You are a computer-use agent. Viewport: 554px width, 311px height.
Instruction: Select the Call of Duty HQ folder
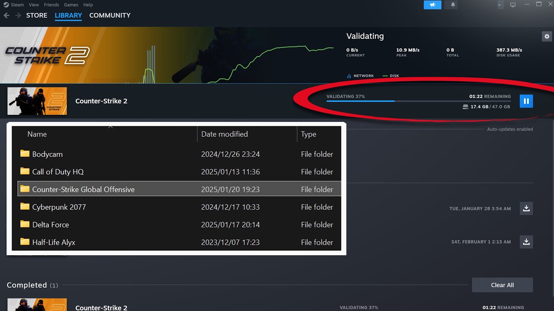point(179,172)
